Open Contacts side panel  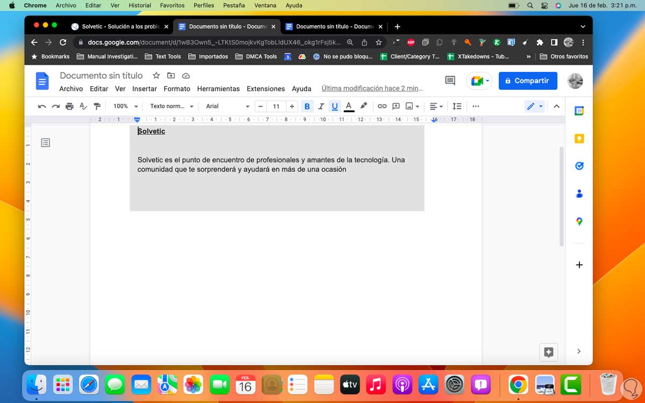[x=579, y=194]
